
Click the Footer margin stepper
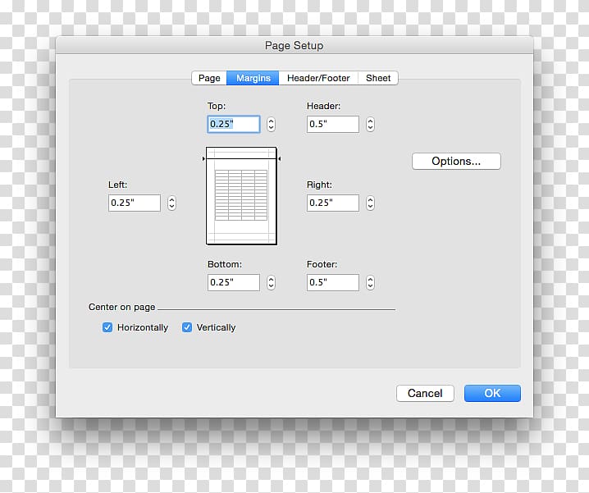coord(370,282)
